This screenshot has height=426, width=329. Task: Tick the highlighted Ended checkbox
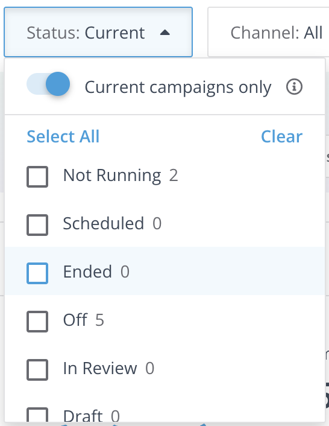(37, 273)
